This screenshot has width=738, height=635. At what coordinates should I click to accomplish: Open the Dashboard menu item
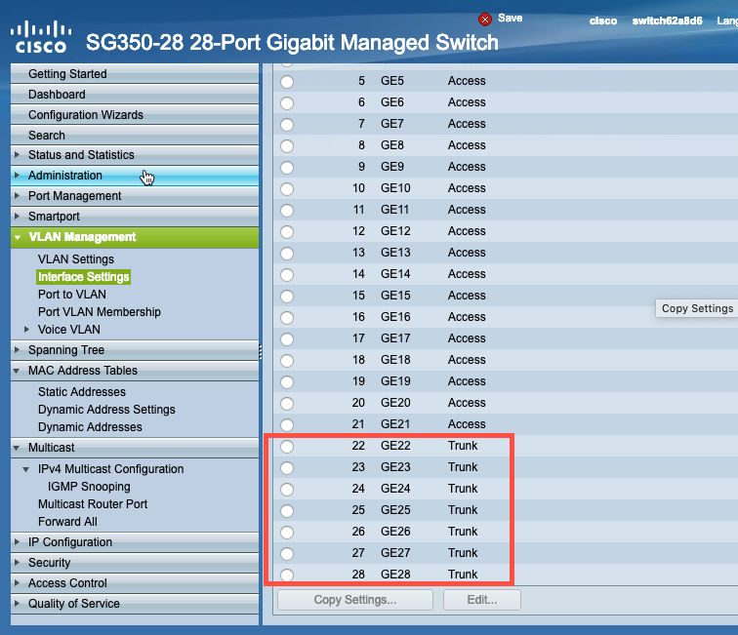135,94
